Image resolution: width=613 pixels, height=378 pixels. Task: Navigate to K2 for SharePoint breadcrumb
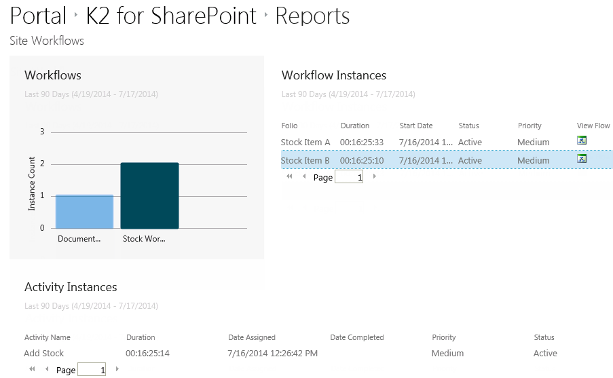point(171,16)
